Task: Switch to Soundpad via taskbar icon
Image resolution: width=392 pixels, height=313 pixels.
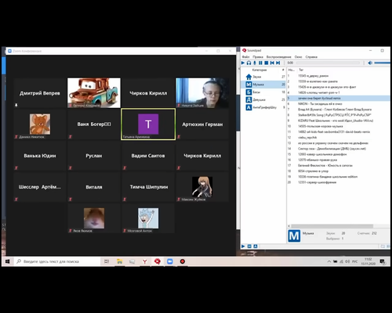Action: (x=158, y=261)
